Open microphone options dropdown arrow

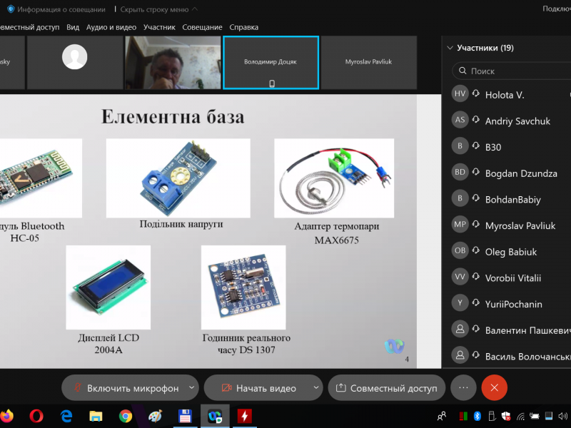(x=191, y=388)
